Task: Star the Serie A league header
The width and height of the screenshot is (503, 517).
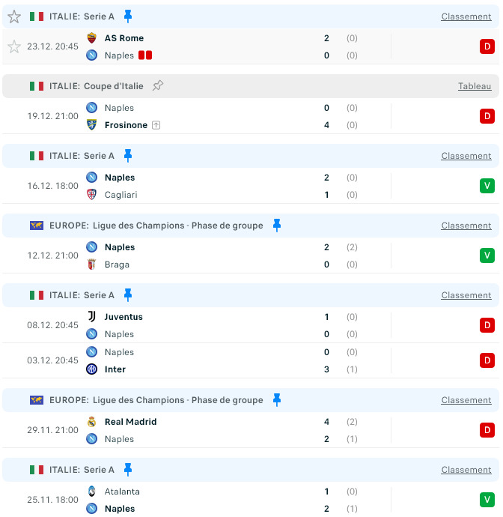Action: [x=14, y=16]
